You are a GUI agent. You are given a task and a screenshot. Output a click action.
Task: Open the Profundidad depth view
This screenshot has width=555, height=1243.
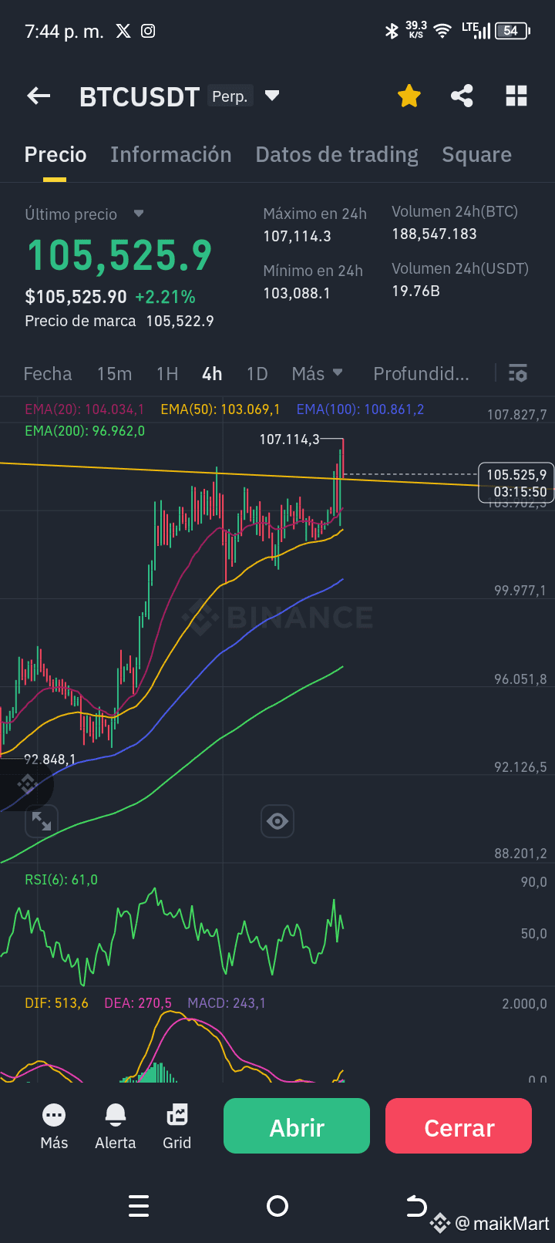(421, 374)
